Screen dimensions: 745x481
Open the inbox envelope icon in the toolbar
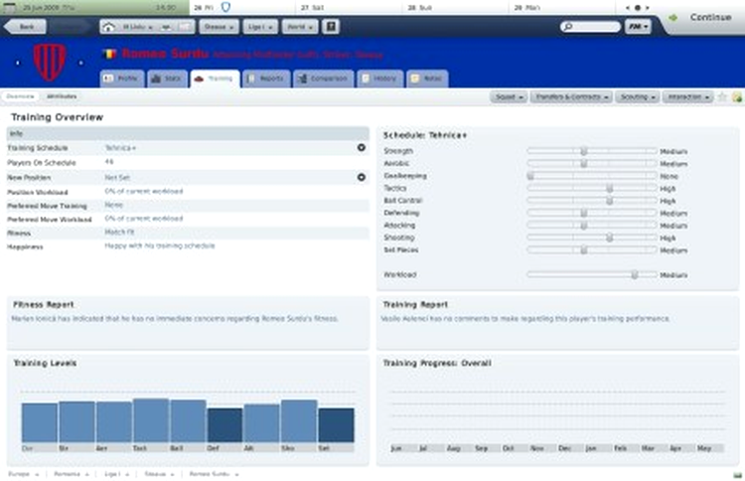186,27
